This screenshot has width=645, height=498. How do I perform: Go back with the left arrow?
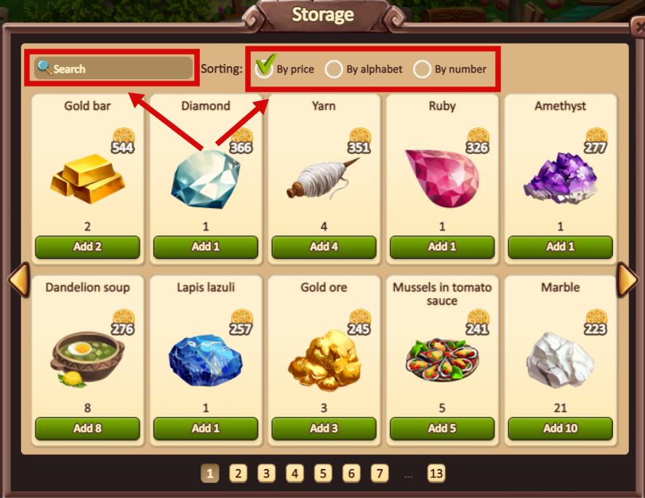19,280
